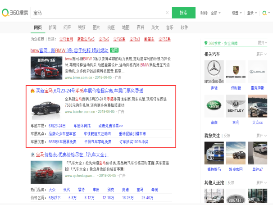Click the favicon beside 宝马价格表 result
This screenshot has height=205, width=273.
pyautogui.click(x=32, y=155)
